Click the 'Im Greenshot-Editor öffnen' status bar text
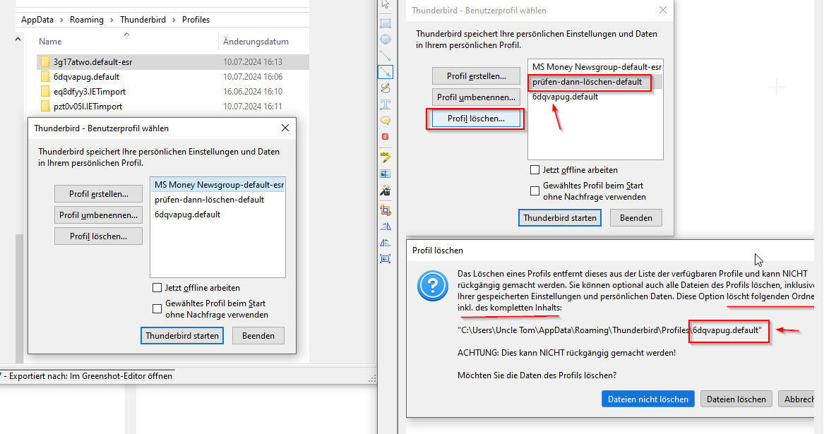Image resolution: width=824 pixels, height=434 pixels. tap(121, 376)
